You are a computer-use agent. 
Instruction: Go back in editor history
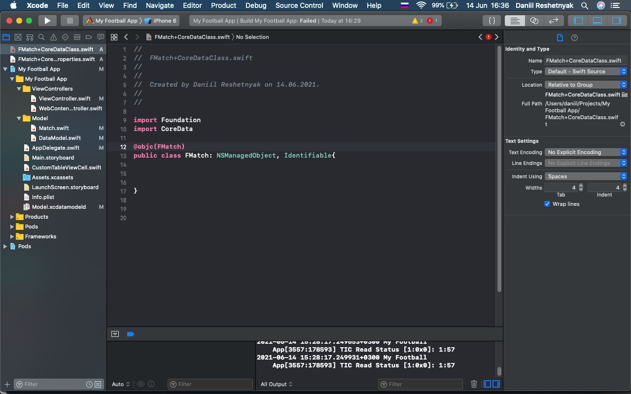(126, 37)
